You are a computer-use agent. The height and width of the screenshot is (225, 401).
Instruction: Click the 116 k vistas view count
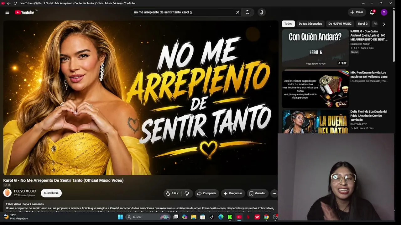tap(13, 204)
